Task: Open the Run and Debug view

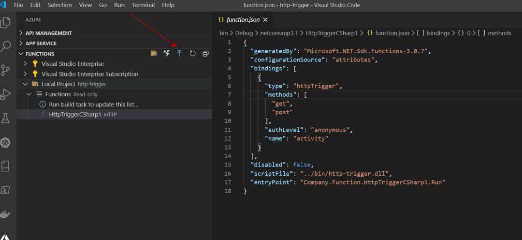Action: pyautogui.click(x=5, y=94)
